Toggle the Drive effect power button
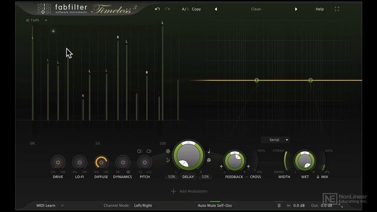Image resolution: width=377 pixels, height=212 pixels. pyautogui.click(x=58, y=163)
